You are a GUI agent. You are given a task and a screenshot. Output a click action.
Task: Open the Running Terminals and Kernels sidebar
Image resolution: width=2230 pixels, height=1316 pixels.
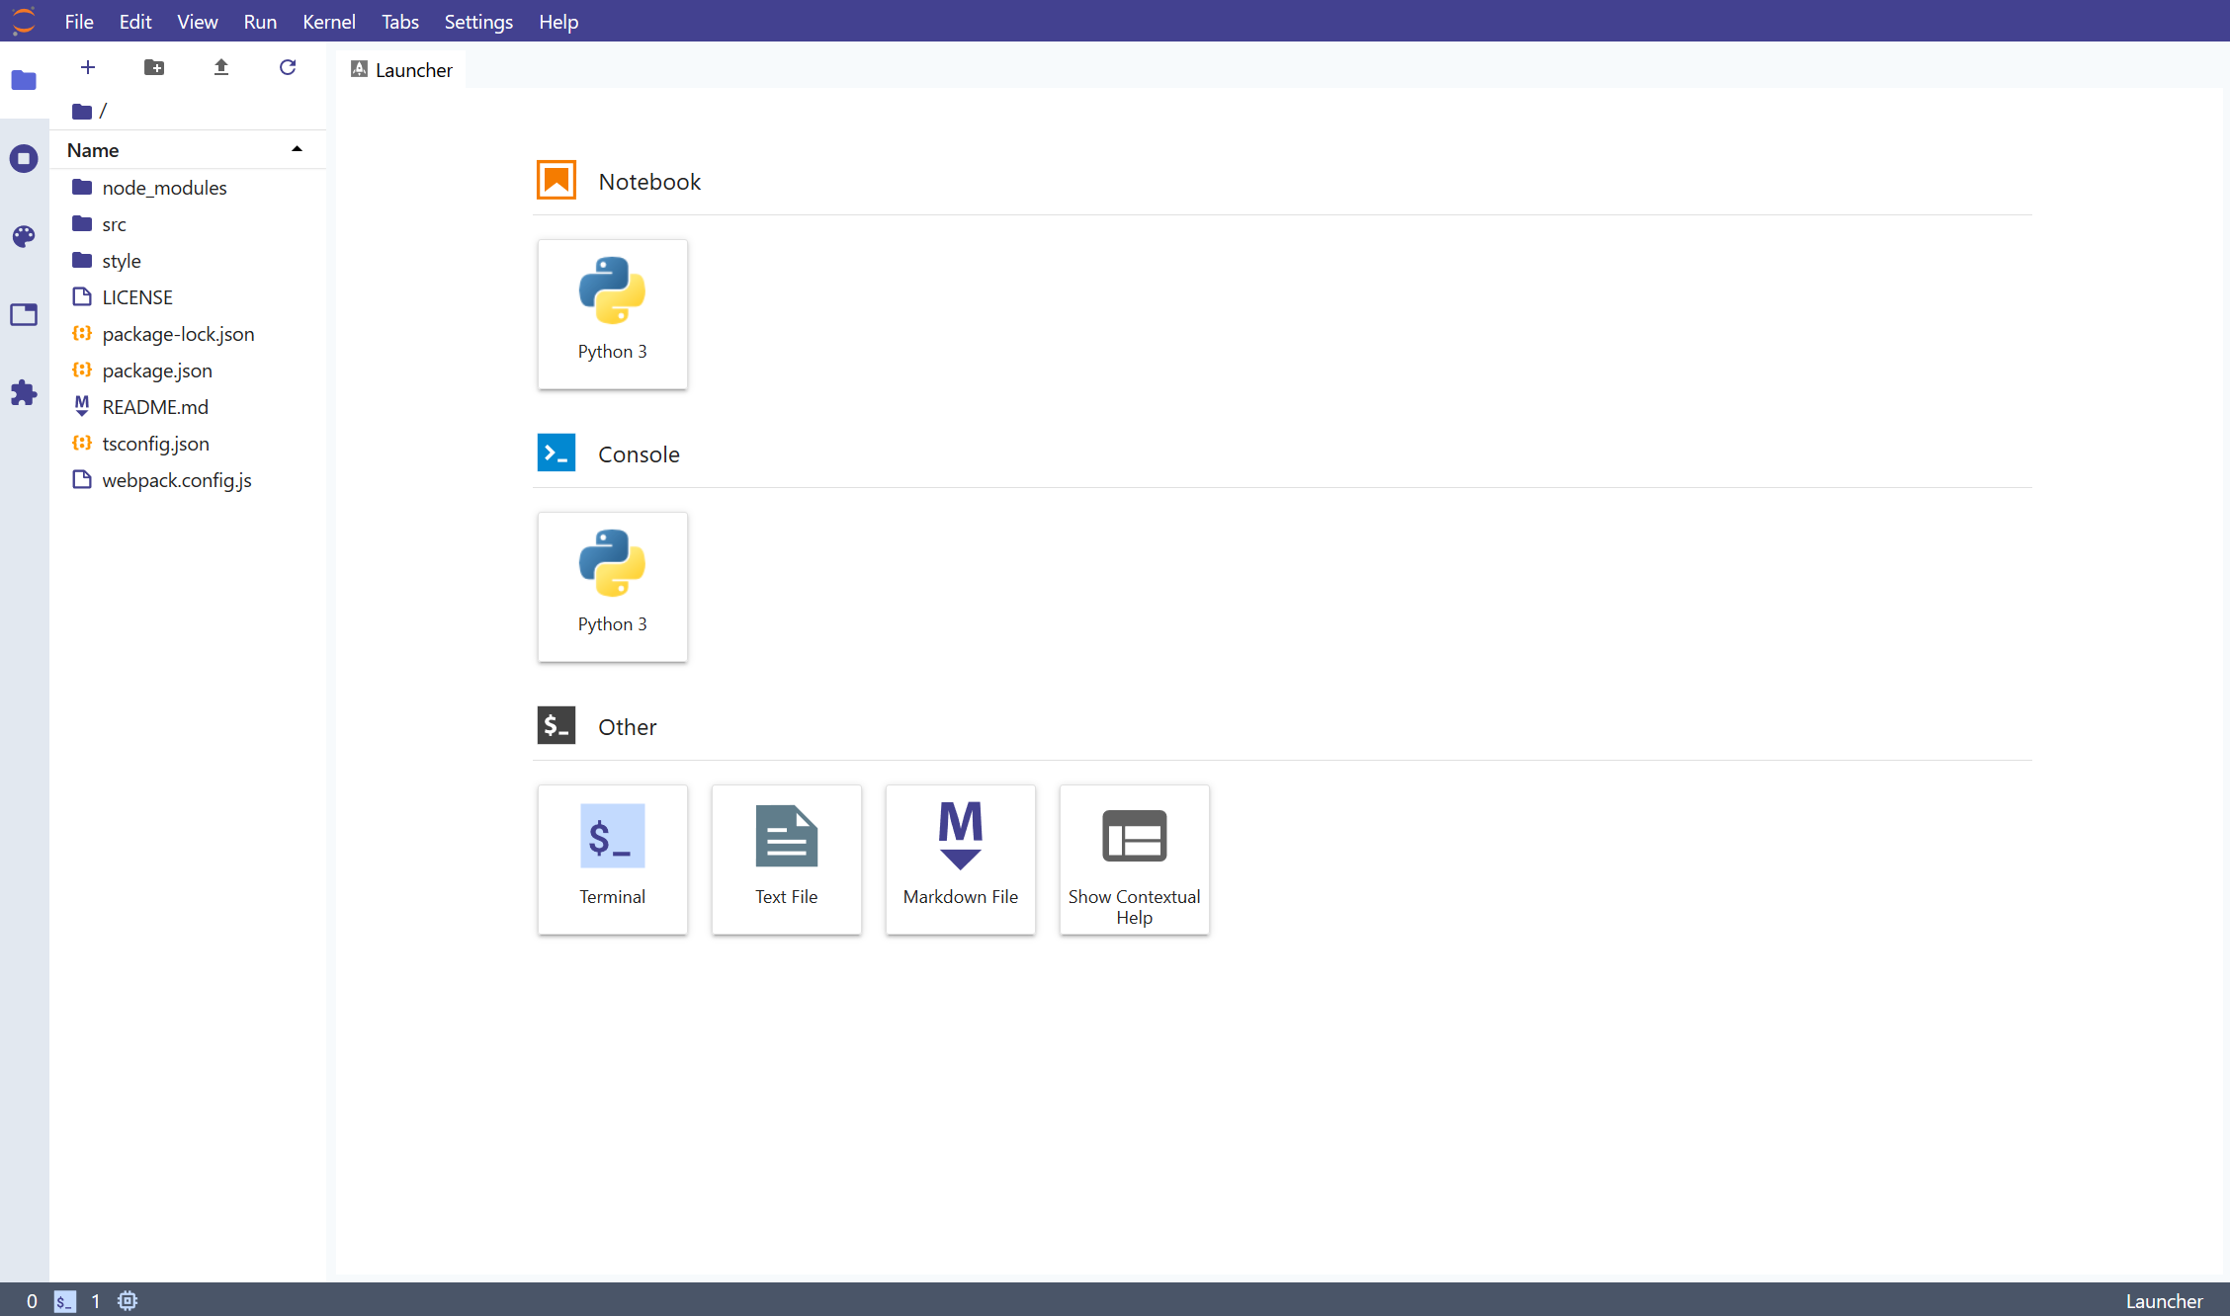pos(24,158)
